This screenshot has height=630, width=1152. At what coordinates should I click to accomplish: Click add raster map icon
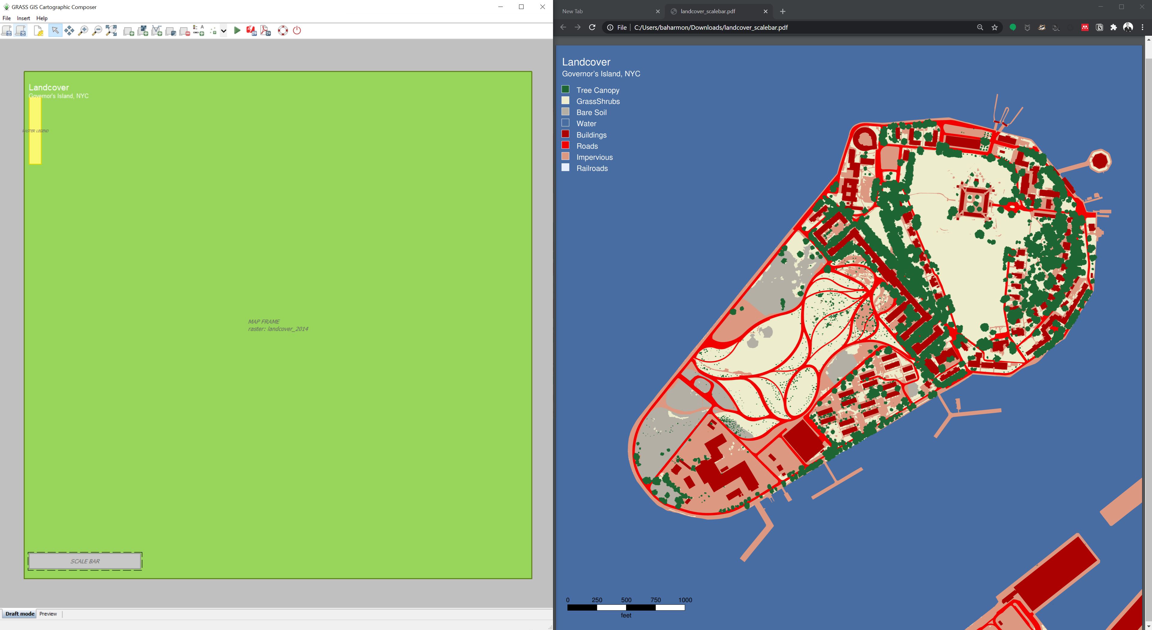[143, 30]
